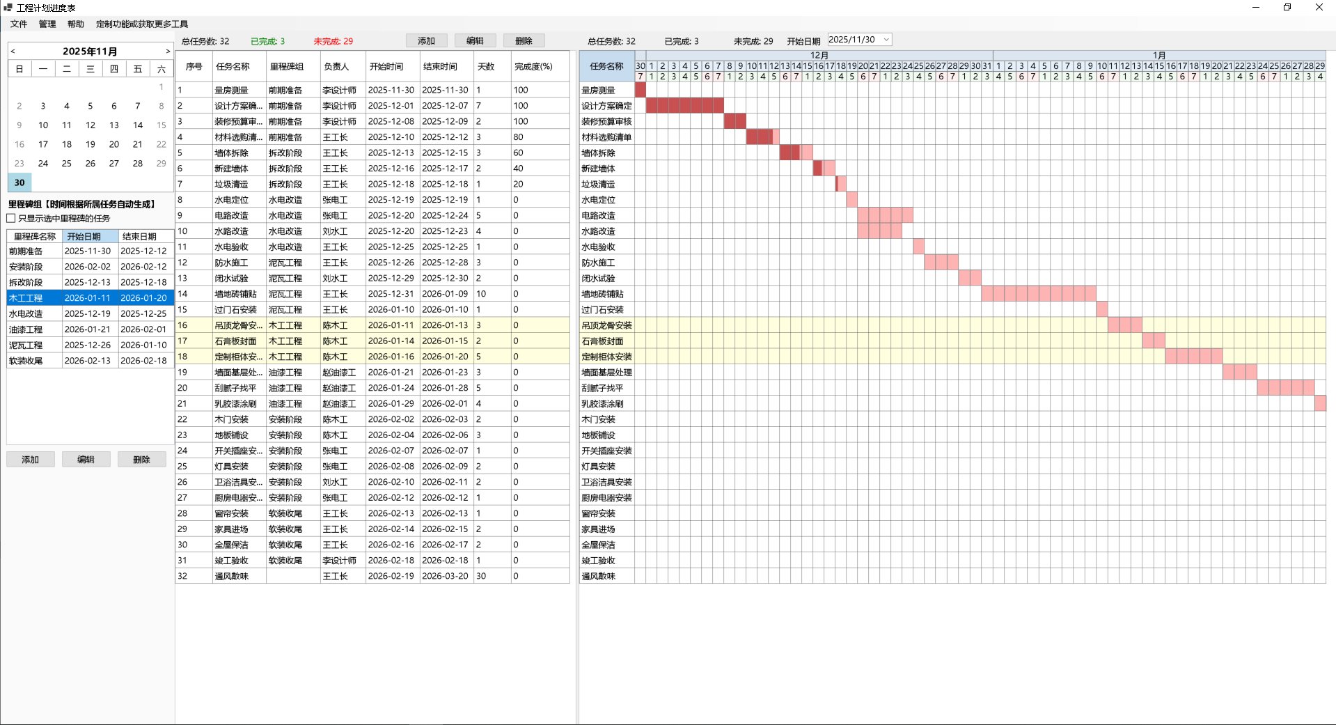The width and height of the screenshot is (1336, 725).
Task: Click 删除 button below the milestone list
Action: click(x=141, y=460)
